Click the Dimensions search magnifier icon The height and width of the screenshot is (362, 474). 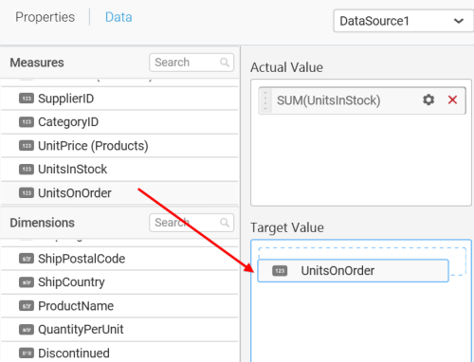click(x=225, y=223)
